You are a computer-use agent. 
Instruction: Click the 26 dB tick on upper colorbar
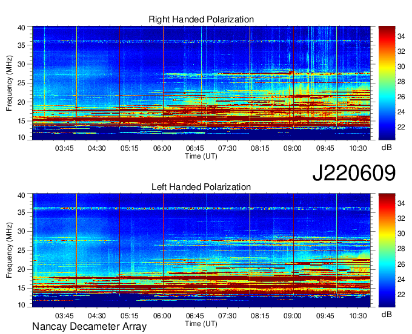tap(401, 97)
